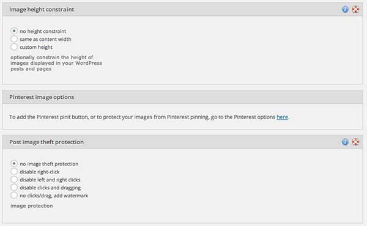This screenshot has width=367, height=226.
Task: Click lifebuoy help icon in Image height constraint
Action: click(355, 9)
